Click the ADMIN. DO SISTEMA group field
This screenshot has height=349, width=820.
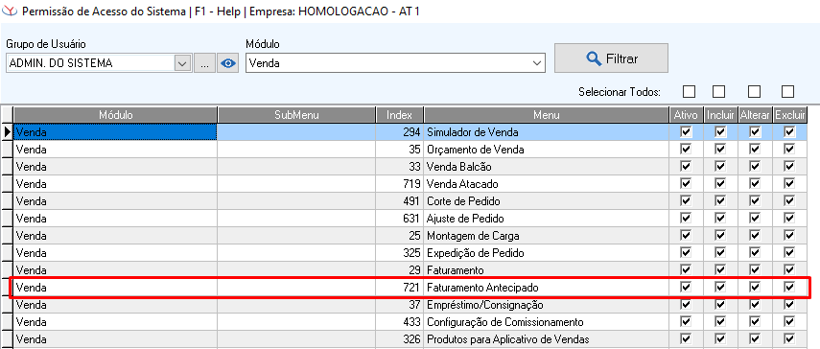click(x=91, y=63)
